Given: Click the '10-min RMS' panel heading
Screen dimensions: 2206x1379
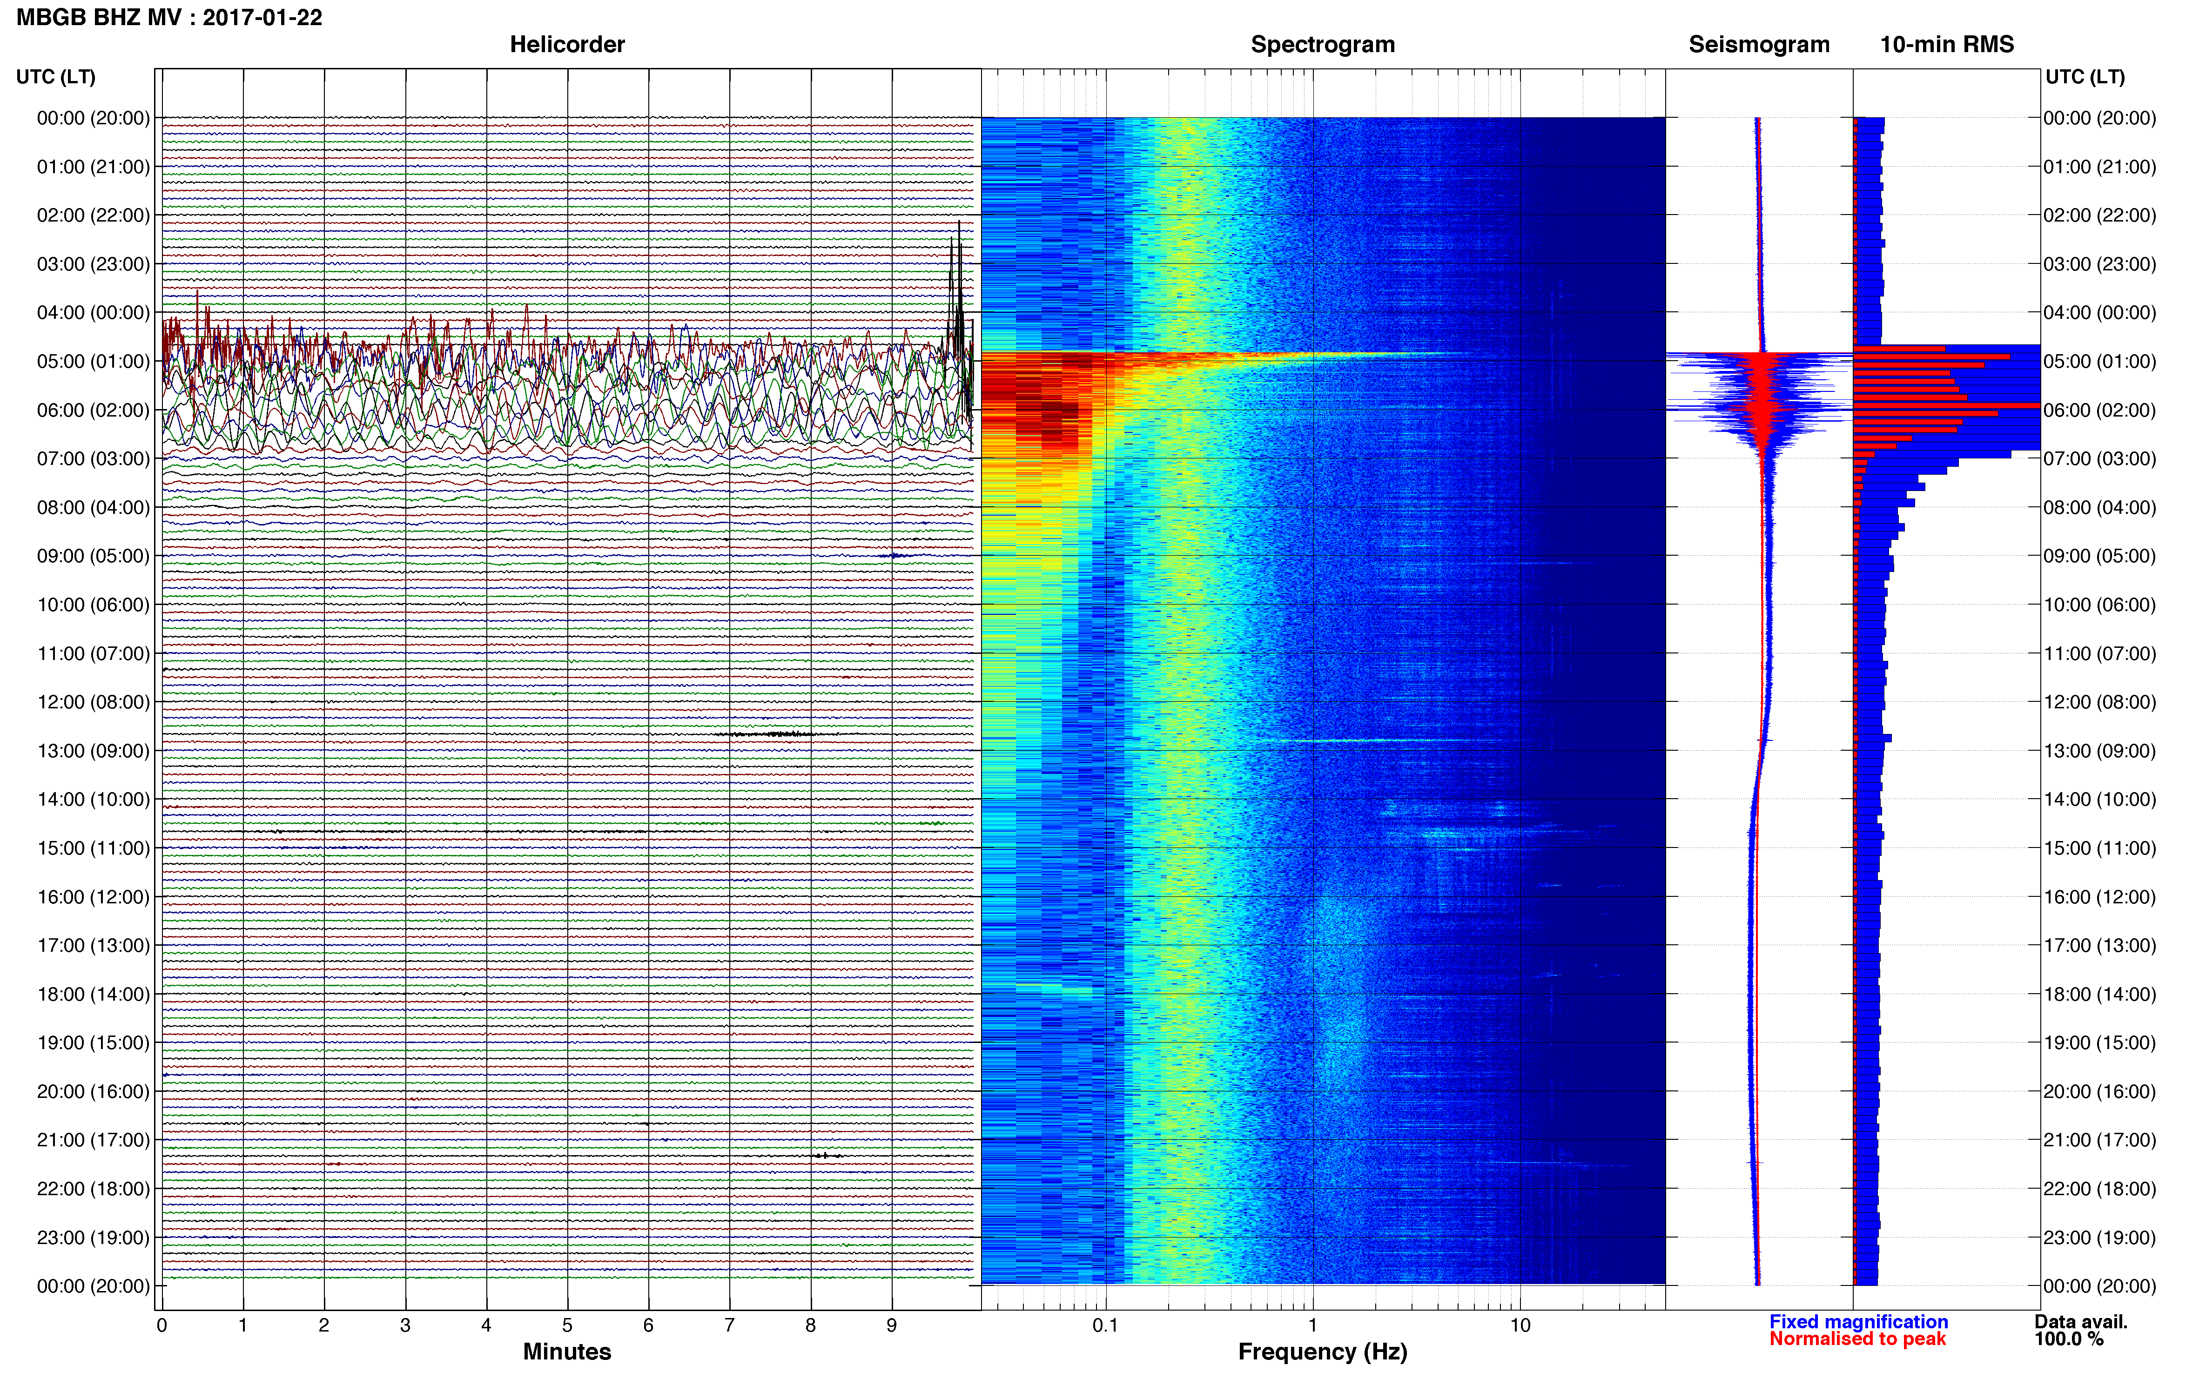Looking at the screenshot, I should pos(1947,45).
